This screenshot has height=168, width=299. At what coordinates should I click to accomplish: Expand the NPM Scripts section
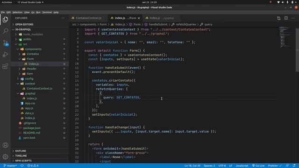click(40, 161)
